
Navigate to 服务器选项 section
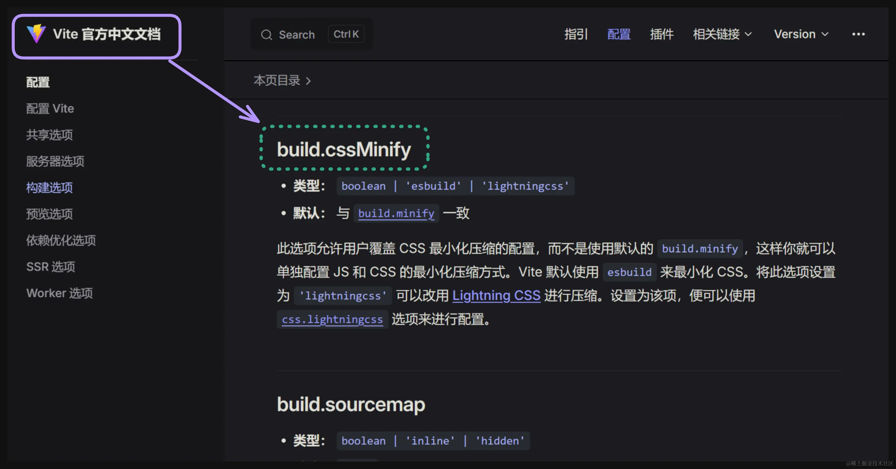point(55,161)
